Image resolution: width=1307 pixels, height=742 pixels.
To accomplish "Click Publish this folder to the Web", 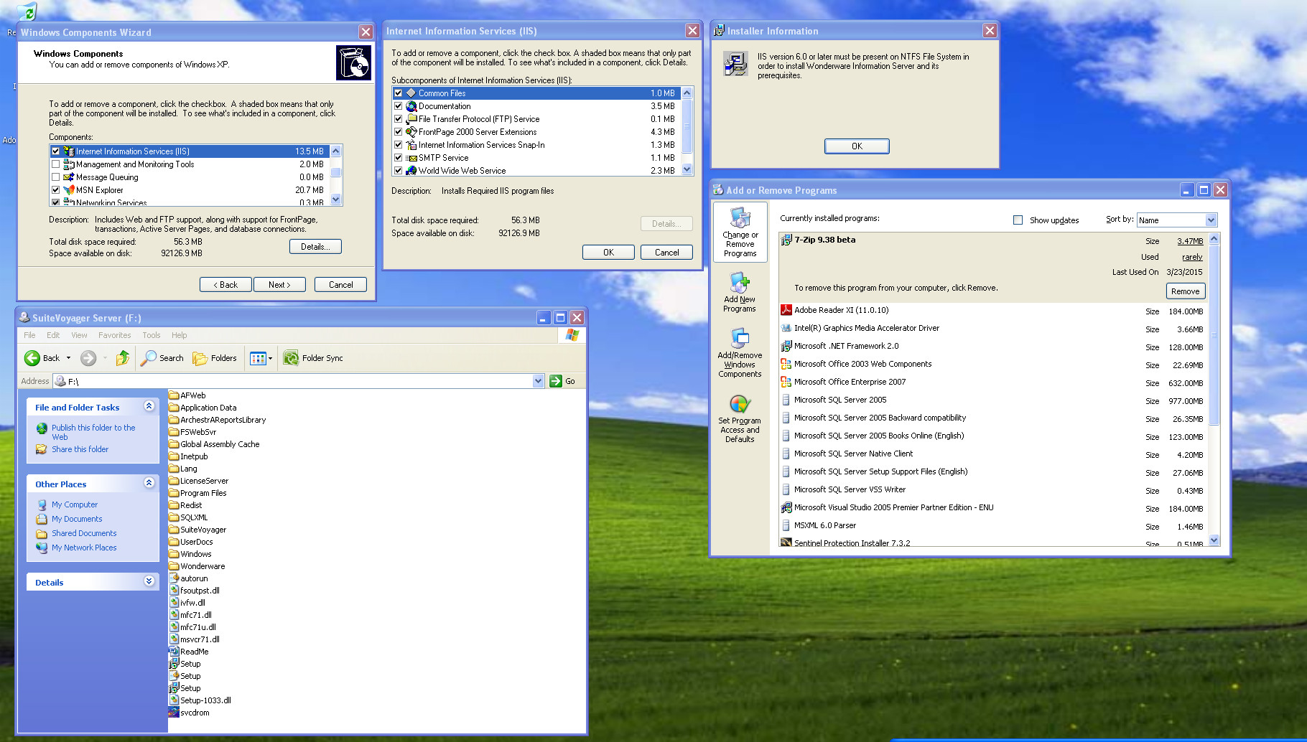I will coord(93,432).
